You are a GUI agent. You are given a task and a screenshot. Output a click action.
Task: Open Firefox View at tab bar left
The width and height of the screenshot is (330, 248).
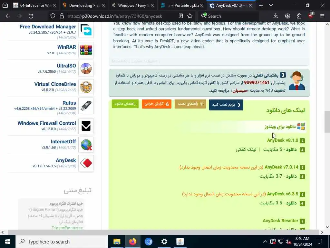pyautogui.click(x=5, y=5)
